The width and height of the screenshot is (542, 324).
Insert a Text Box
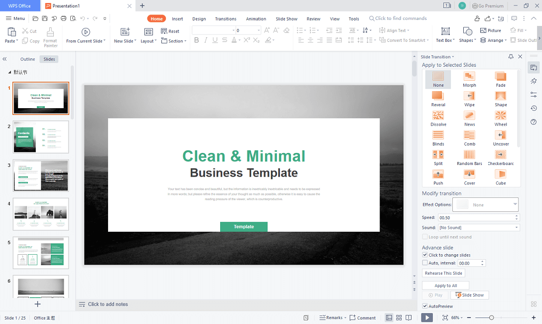coord(445,35)
